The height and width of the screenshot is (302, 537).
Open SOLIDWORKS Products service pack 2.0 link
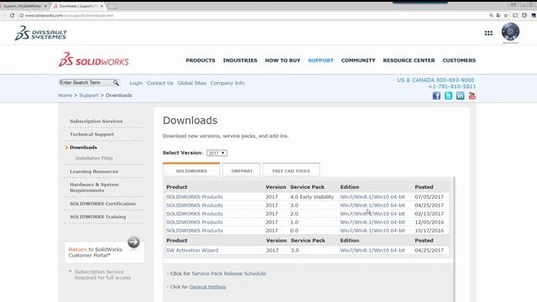click(x=195, y=214)
